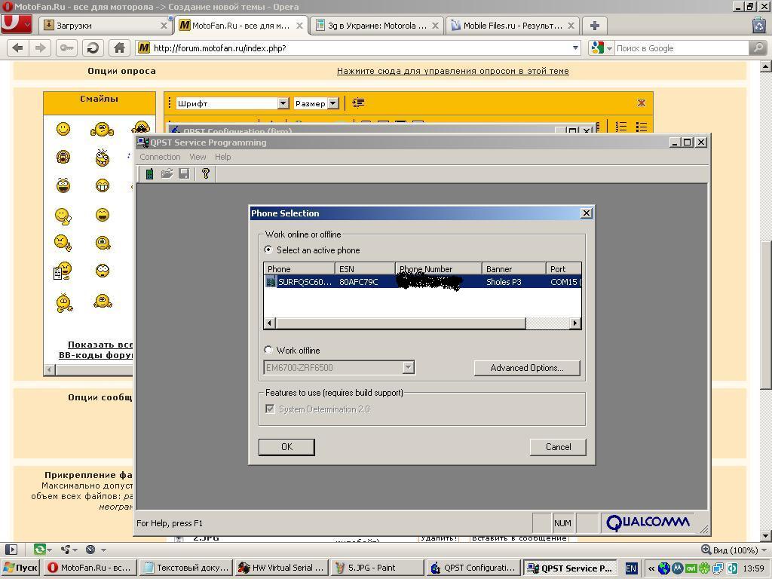Click the panel toggle icon in Opera status bar
Image resolution: width=772 pixels, height=579 pixels.
[x=11, y=550]
